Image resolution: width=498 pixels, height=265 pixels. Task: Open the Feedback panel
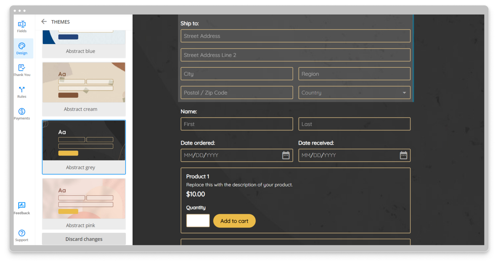(x=22, y=208)
